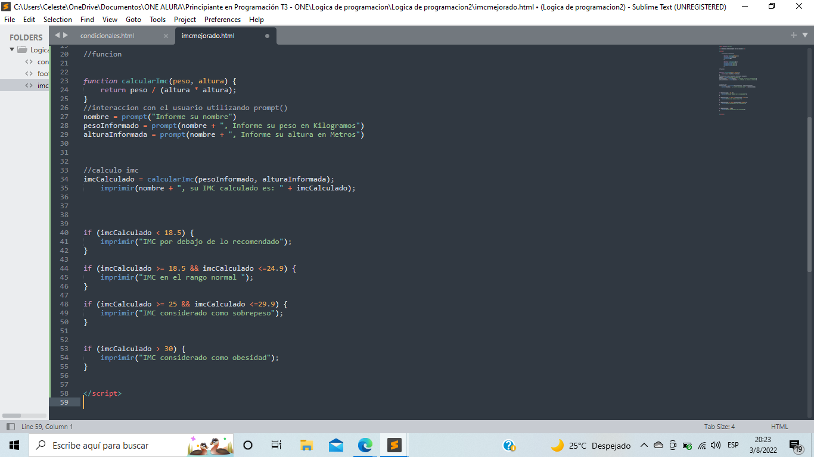Toggle the side bar icon in status bar

click(x=10, y=427)
